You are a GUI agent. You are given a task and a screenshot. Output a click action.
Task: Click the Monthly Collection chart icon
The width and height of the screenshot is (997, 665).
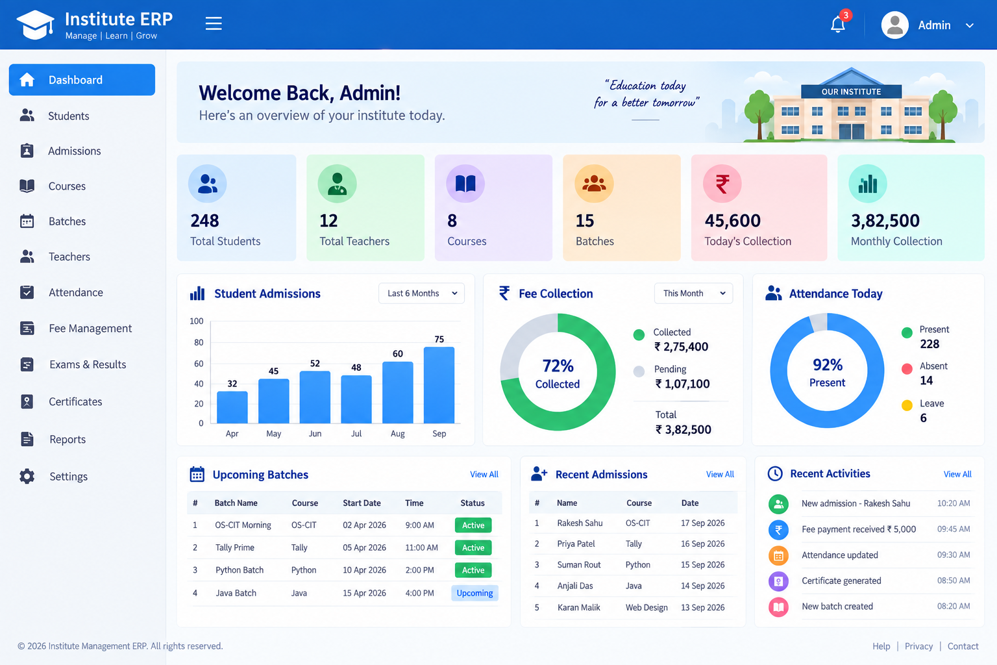868,184
